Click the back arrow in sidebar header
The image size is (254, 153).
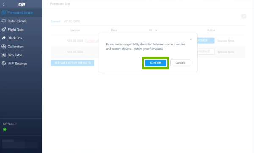3,4
